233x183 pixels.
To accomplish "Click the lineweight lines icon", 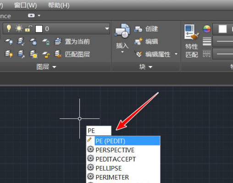I will pyautogui.click(x=207, y=41).
